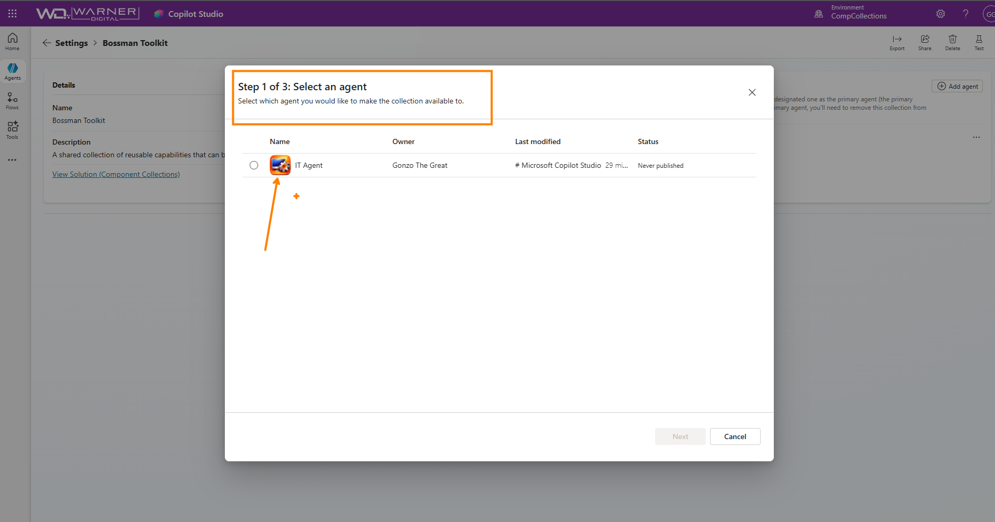Click the Test flask icon
This screenshot has height=522, width=995.
pos(979,42)
